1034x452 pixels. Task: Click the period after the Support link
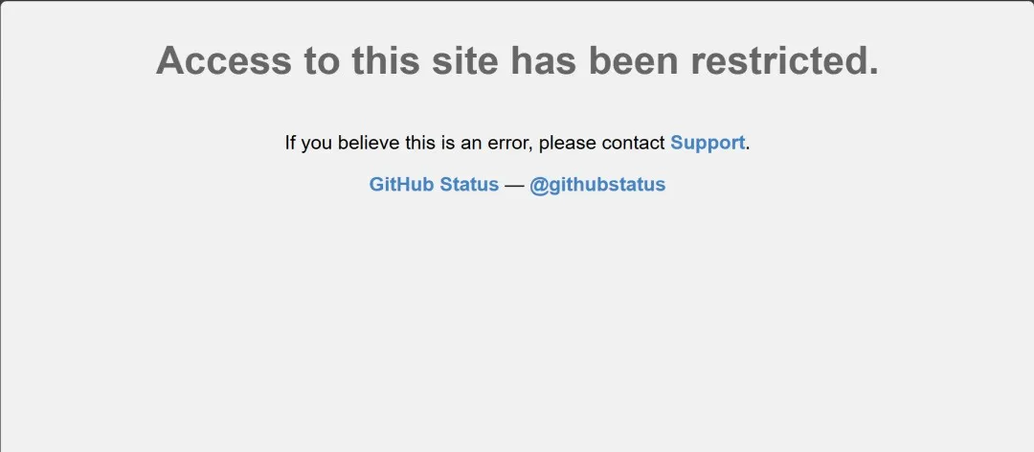click(x=748, y=148)
